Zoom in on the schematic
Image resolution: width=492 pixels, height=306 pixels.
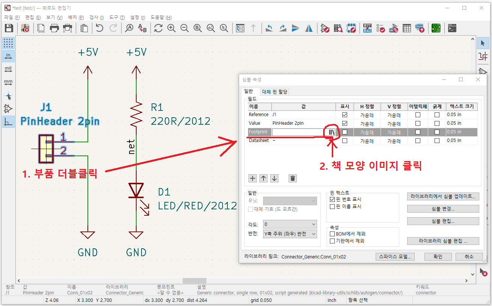(x=172, y=28)
